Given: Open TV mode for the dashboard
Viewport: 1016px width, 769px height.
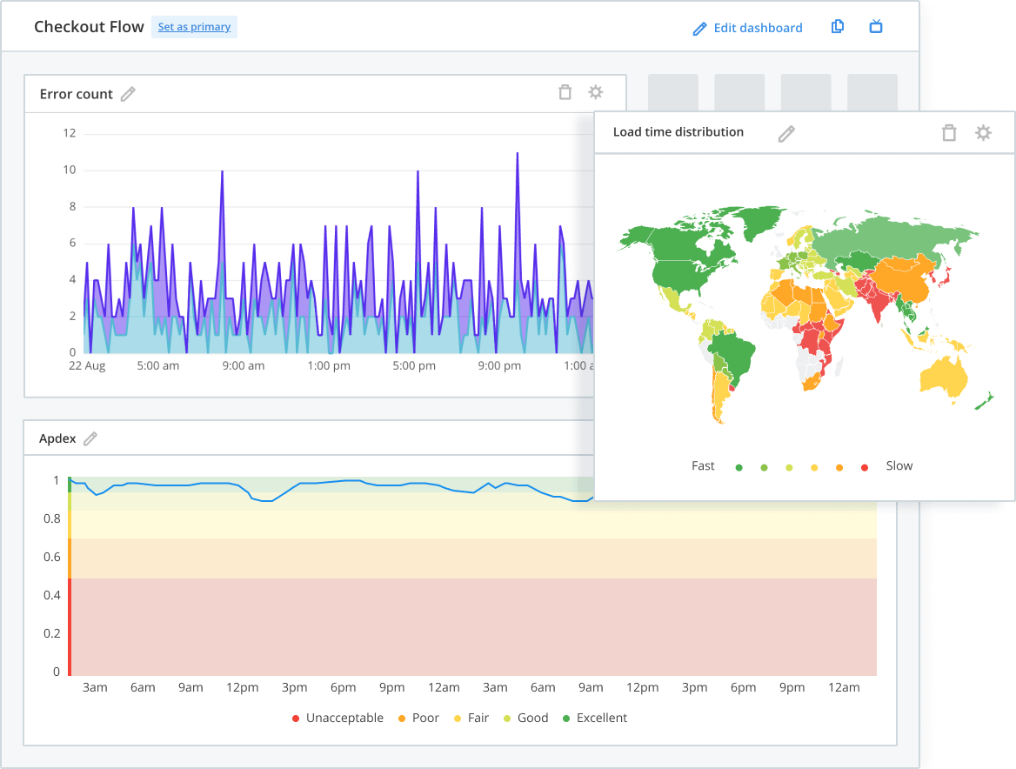Looking at the screenshot, I should click(x=876, y=27).
